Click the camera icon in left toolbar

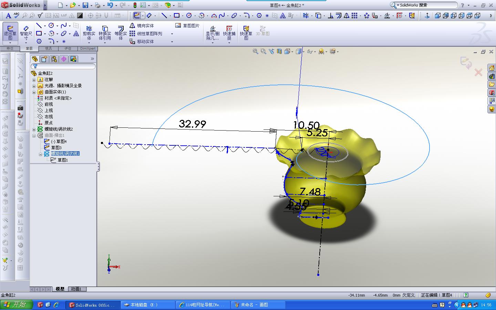point(20,108)
